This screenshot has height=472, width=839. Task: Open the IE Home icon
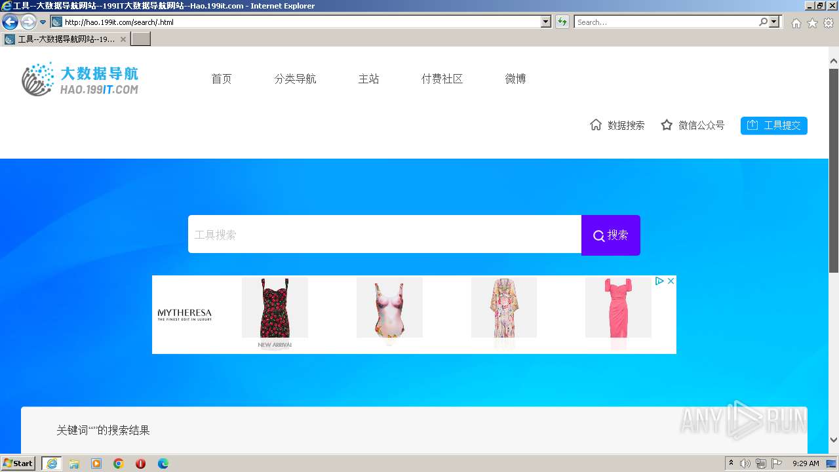point(796,23)
